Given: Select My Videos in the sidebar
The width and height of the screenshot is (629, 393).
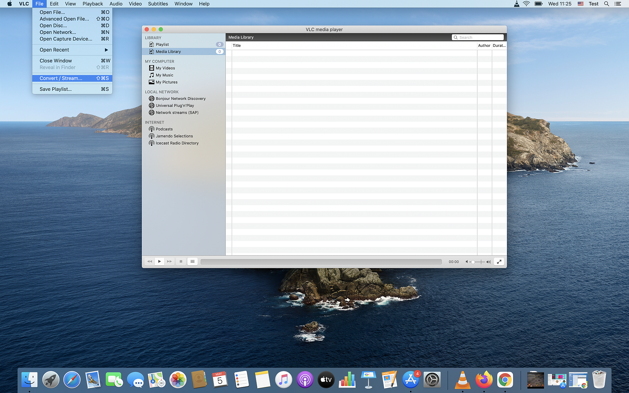Looking at the screenshot, I should 165,68.
